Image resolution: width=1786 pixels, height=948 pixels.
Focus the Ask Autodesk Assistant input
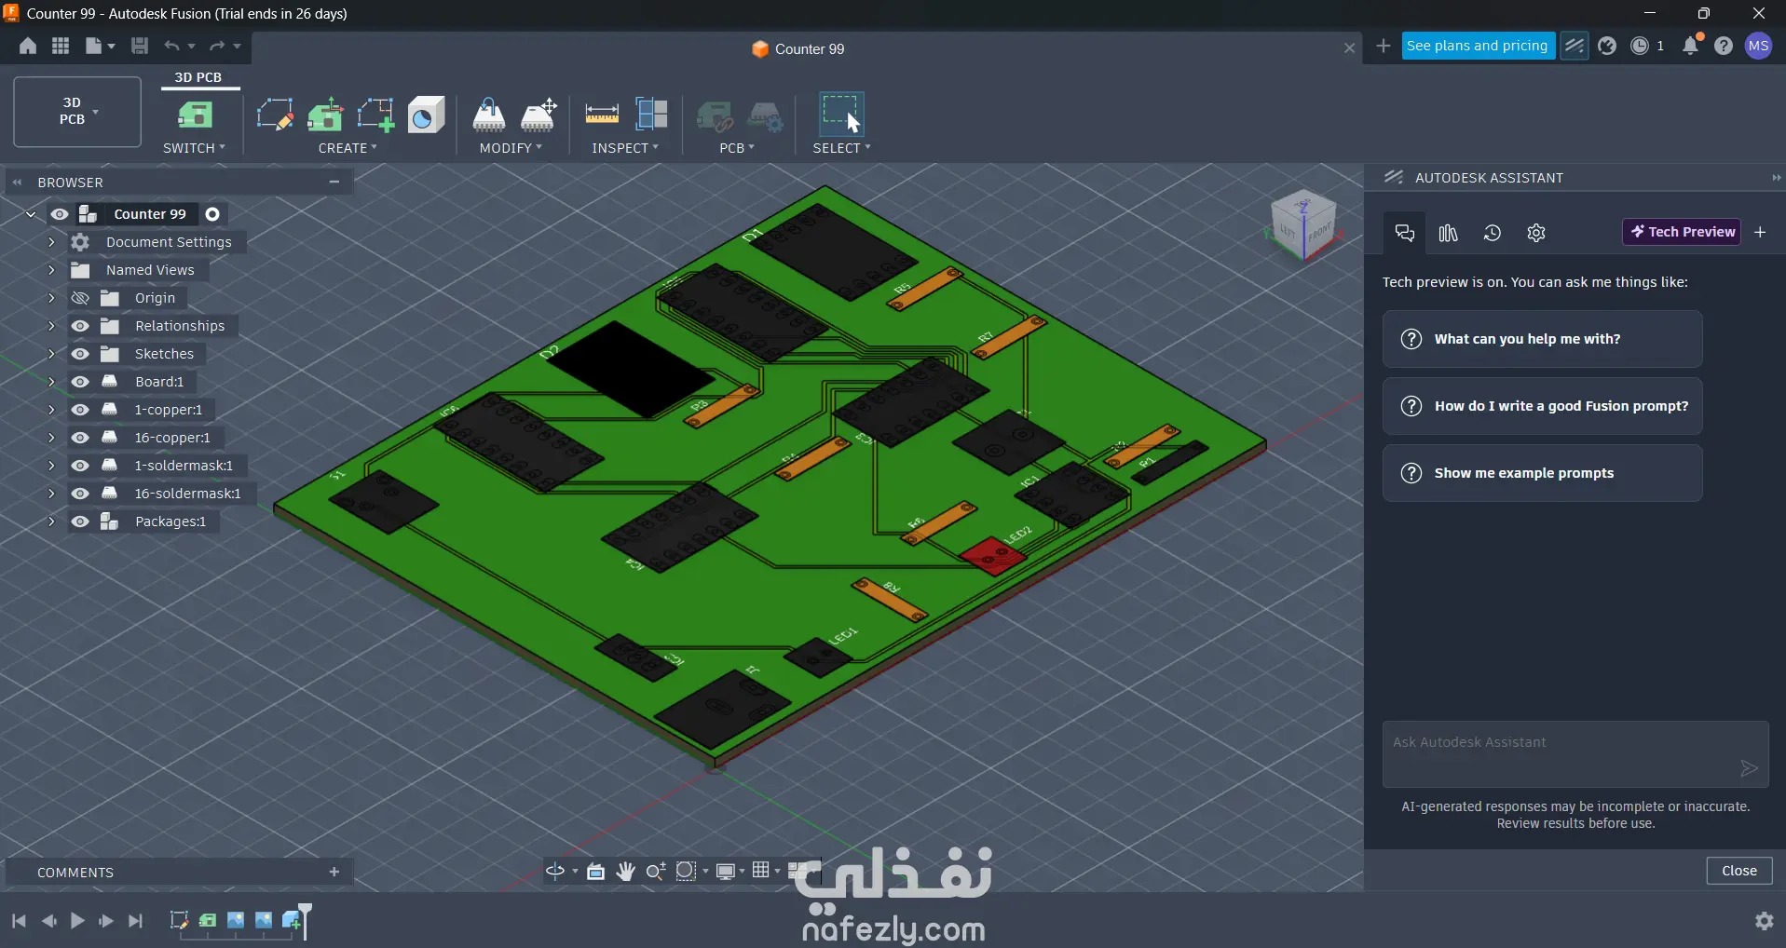pyautogui.click(x=1575, y=753)
